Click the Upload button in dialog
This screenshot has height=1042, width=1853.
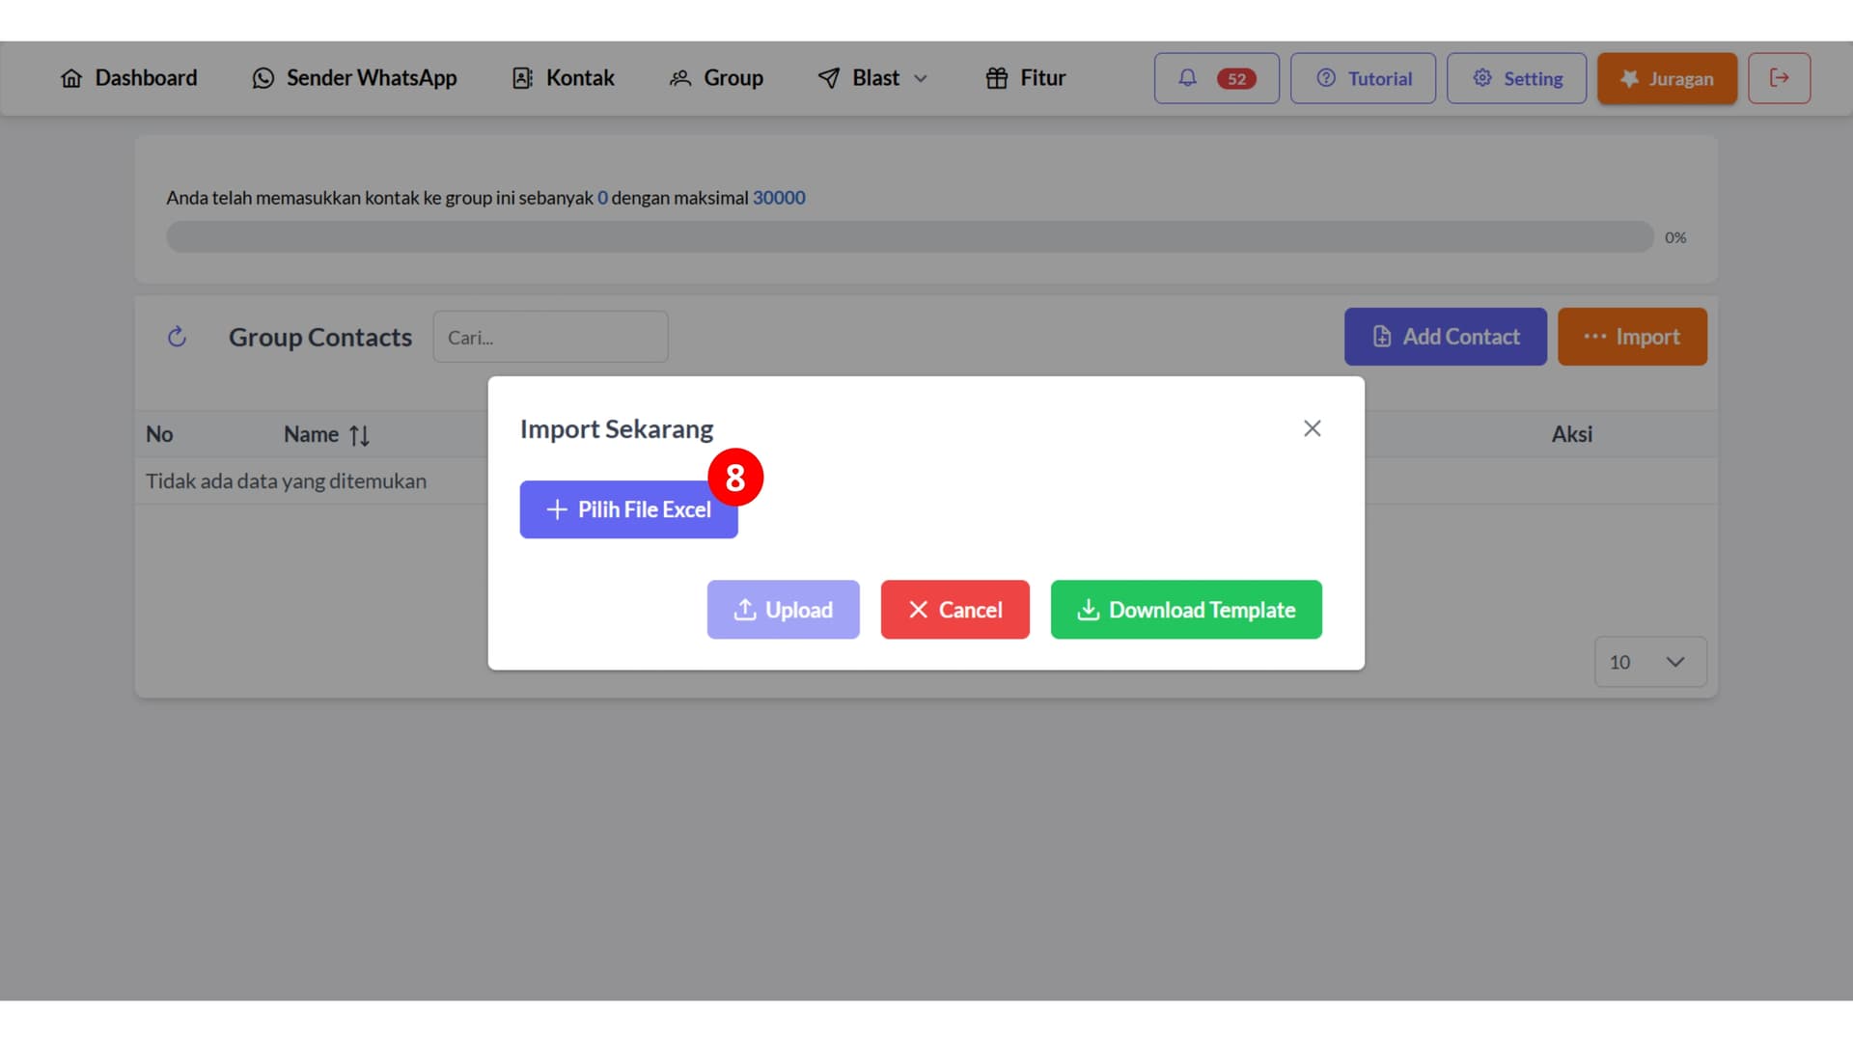point(784,610)
